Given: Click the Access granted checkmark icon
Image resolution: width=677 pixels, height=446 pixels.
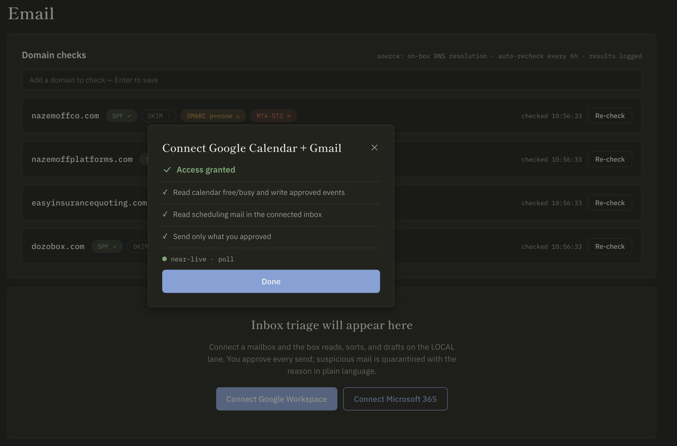Looking at the screenshot, I should coord(167,170).
